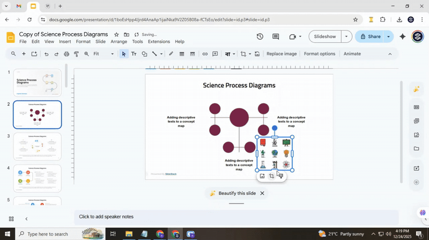The image size is (429, 240).
Task: Open the version history clock icon
Action: point(260,37)
